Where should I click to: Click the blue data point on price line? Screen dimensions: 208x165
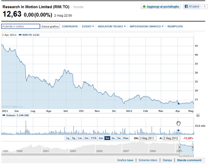(x=178, y=103)
